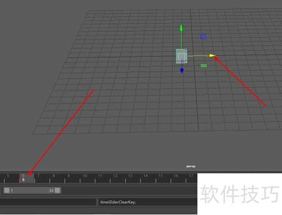Jump to frame 12 on the time slider
The height and width of the screenshot is (215, 282).
115,176
